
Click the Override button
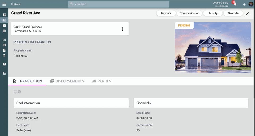click(233, 13)
